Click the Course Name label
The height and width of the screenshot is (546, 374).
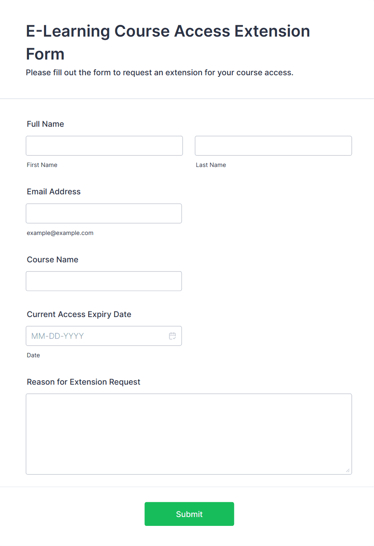click(53, 260)
